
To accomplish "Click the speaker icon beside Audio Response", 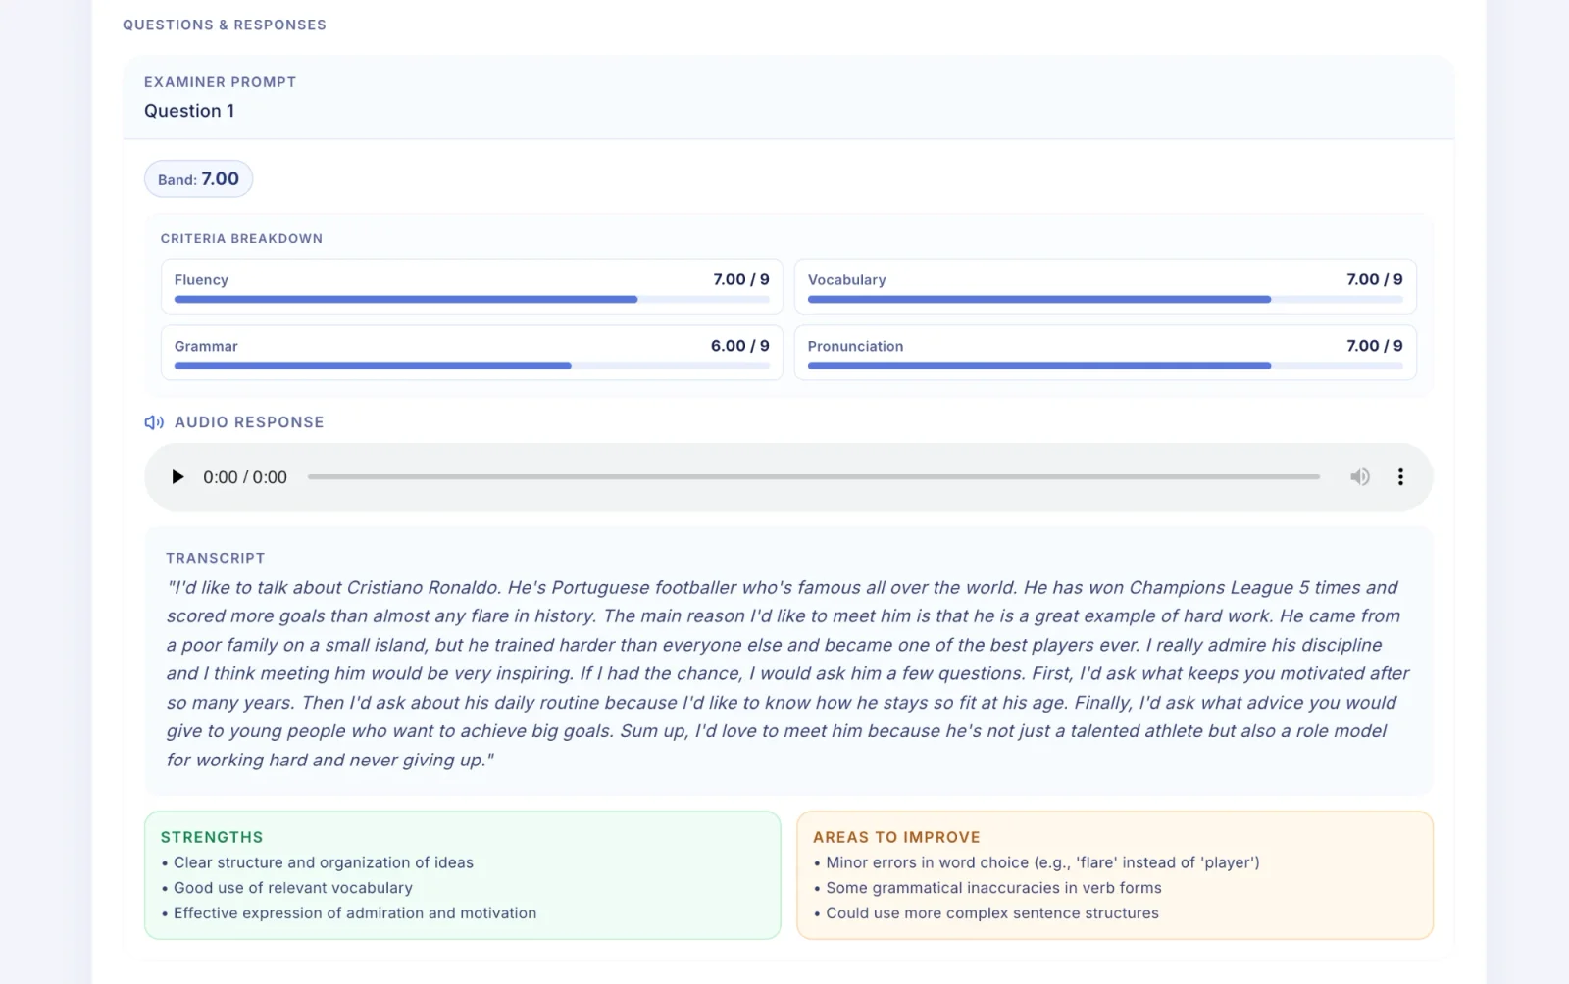I will point(154,422).
